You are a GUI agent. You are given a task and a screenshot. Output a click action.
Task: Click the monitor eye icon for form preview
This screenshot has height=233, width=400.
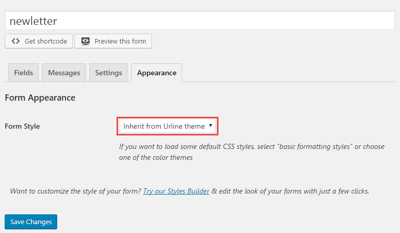(85, 41)
